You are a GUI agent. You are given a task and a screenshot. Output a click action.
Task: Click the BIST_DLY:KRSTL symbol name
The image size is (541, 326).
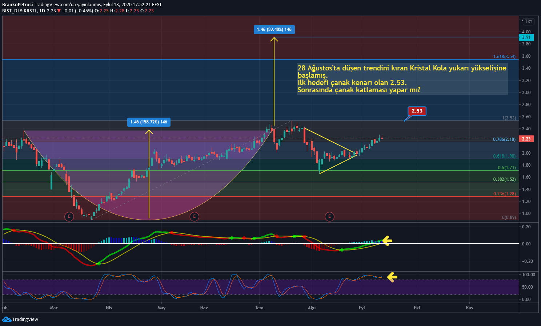click(20, 11)
